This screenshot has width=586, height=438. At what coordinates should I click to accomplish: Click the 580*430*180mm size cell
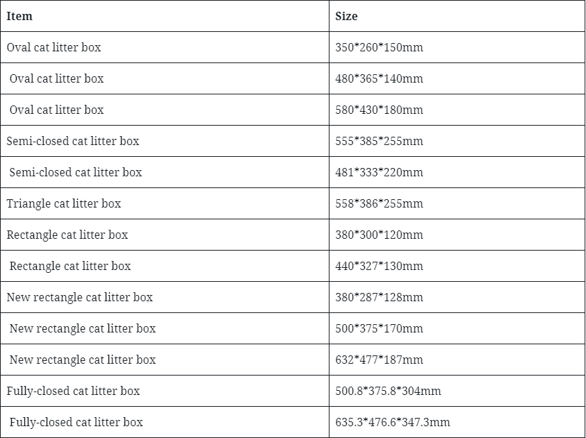pos(379,110)
